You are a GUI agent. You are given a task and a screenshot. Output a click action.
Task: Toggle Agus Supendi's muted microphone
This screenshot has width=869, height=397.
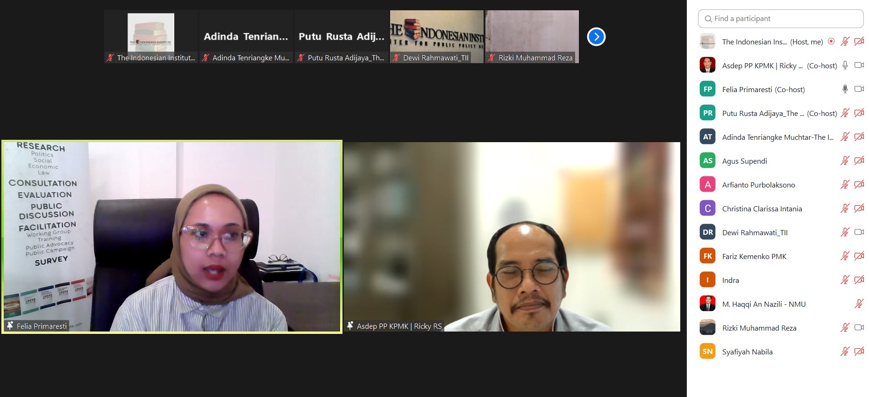coord(845,161)
